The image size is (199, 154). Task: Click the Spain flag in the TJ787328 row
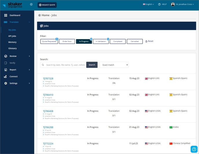tap(171, 78)
